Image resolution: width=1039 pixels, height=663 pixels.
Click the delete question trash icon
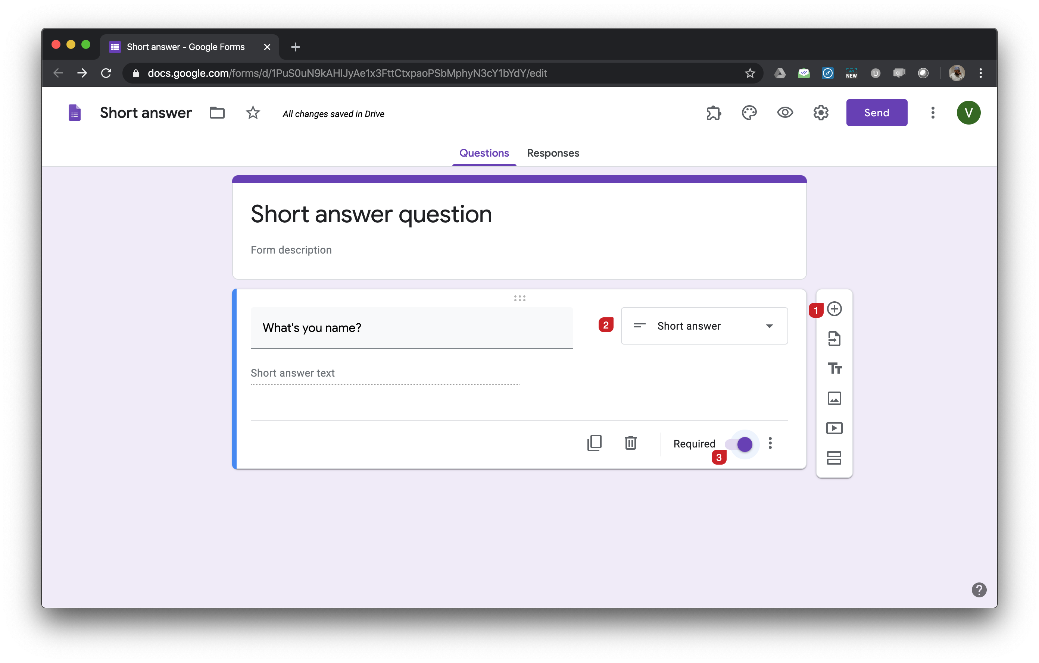click(631, 443)
